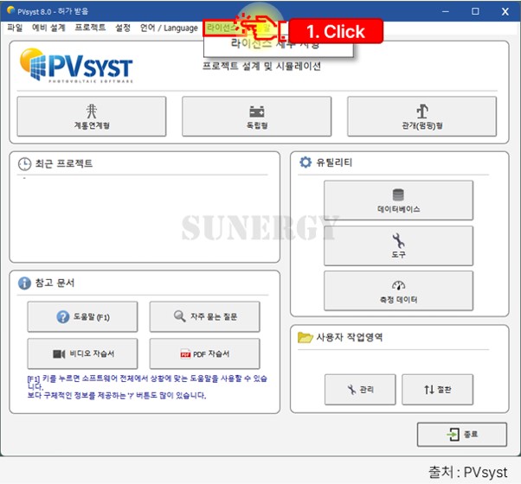Click the clock icon beside 최근 프로젝트

24,164
